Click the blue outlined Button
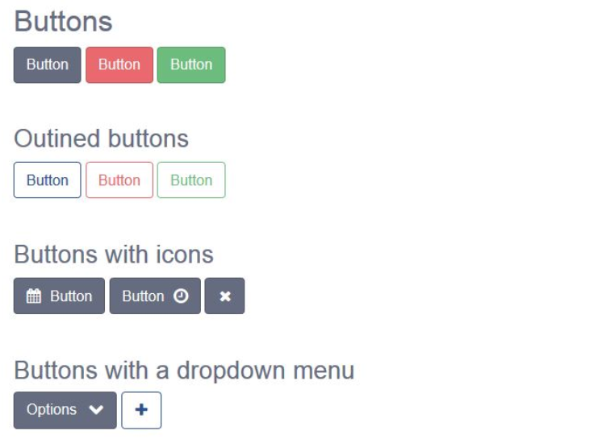The height and width of the screenshot is (443, 598). 48,180
